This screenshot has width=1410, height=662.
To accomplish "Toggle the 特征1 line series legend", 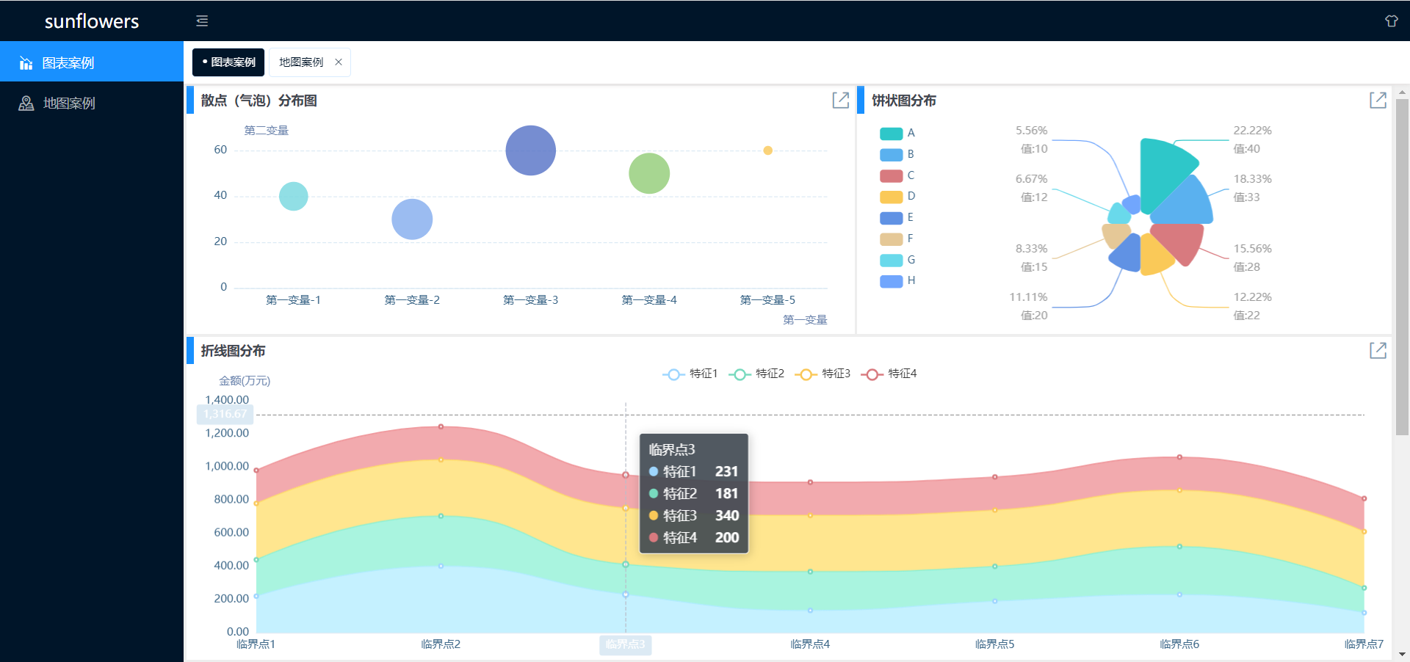I will click(690, 374).
